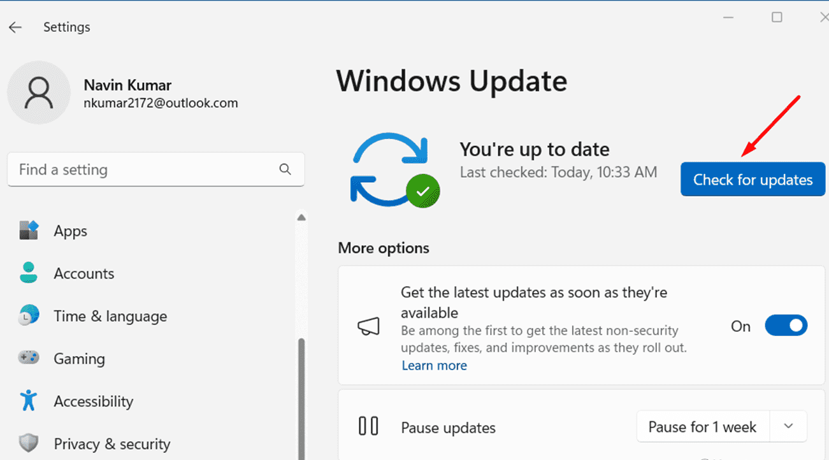This screenshot has width=829, height=460.
Task: Click the You're up to date heading
Action: [535, 149]
